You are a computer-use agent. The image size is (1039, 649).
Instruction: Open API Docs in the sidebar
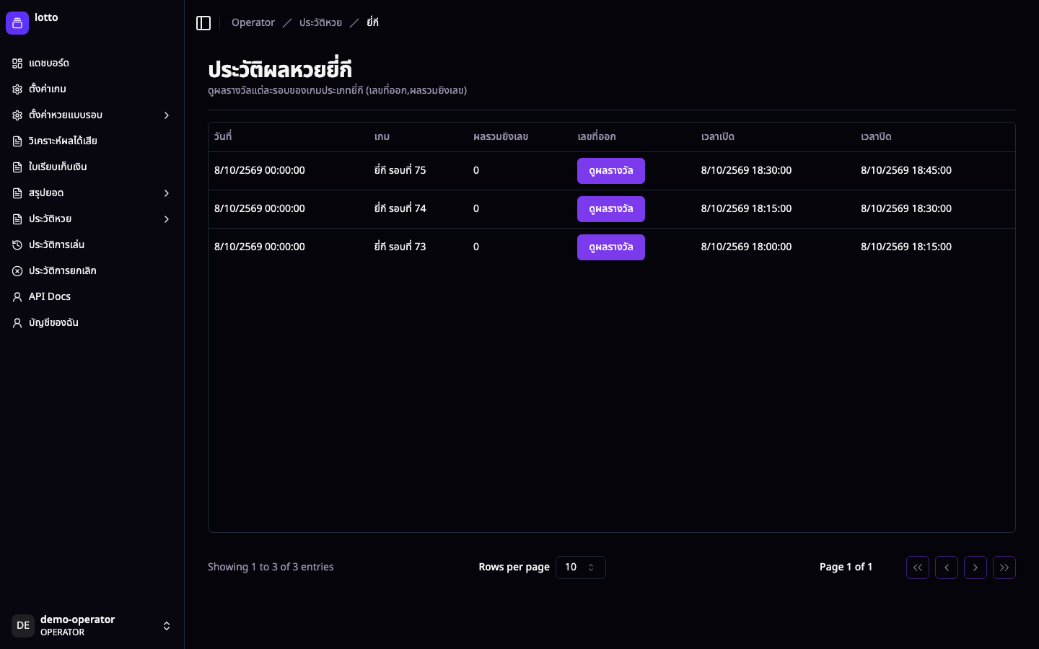click(92, 297)
